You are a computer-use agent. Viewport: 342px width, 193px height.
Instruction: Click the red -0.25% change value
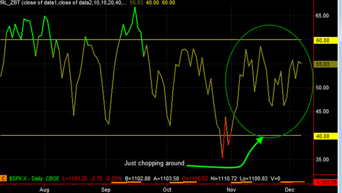tap(114, 179)
